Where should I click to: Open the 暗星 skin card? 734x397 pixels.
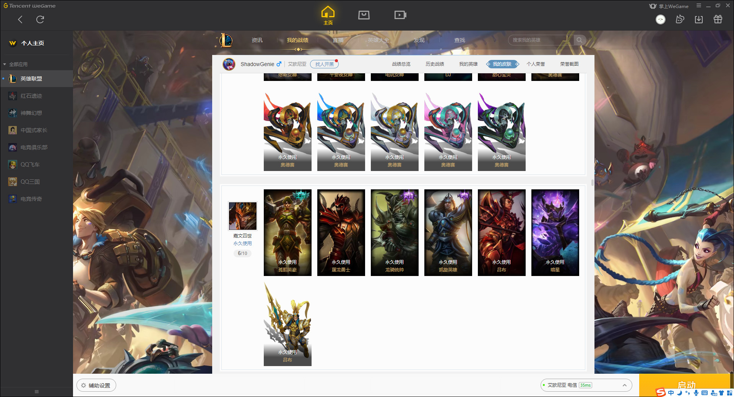point(555,232)
